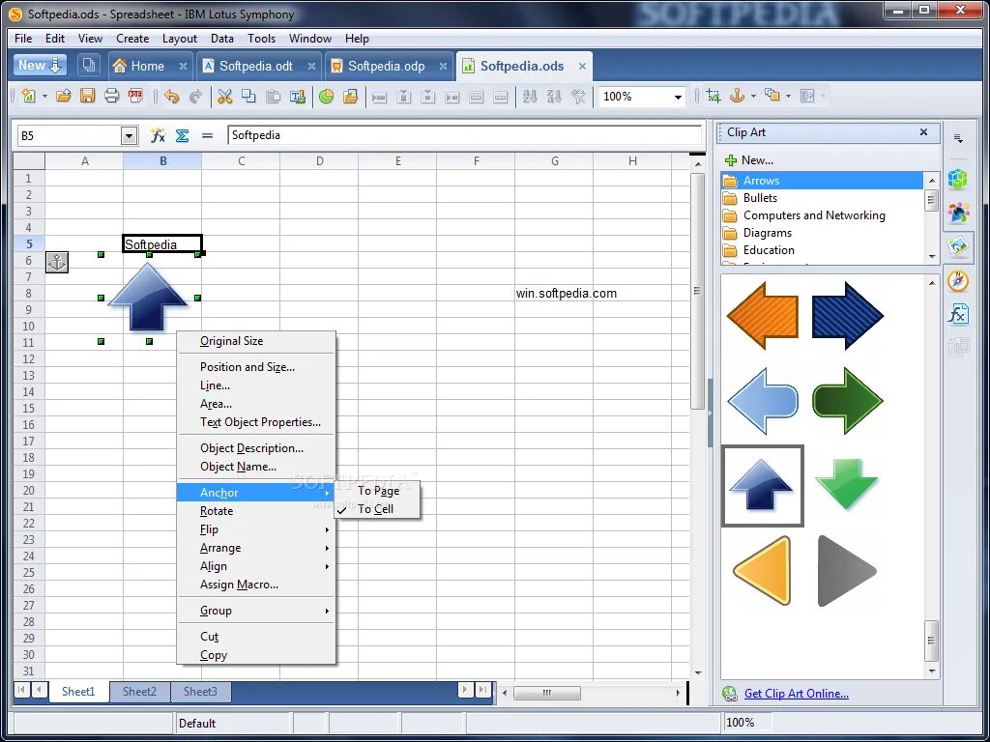Viewport: 990px width, 742px height.
Task: Select the green down arrow clip art
Action: pos(847,485)
